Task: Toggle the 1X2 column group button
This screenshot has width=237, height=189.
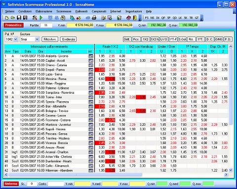Action: [x=146, y=39]
